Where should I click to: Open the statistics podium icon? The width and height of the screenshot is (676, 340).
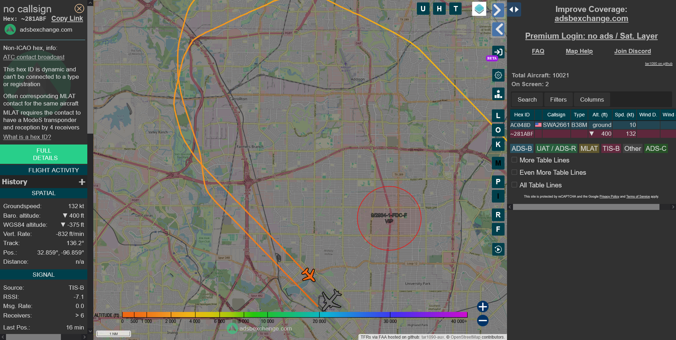[x=498, y=94]
